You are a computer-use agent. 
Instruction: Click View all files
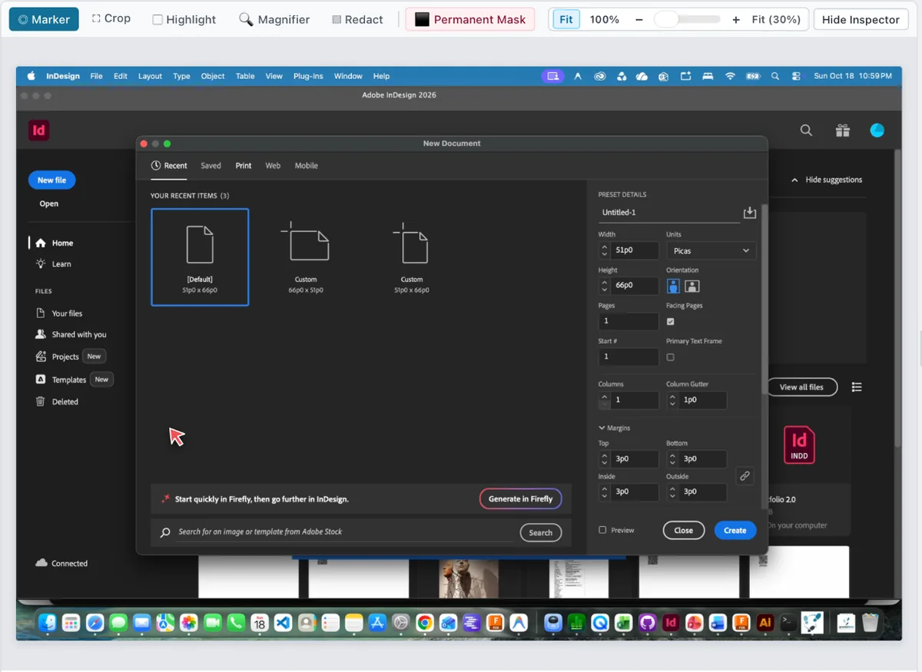point(801,387)
